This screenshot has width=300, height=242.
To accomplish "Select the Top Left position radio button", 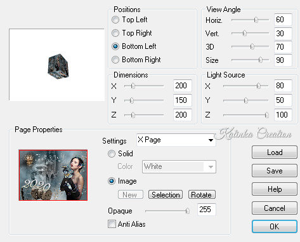I will click(x=115, y=20).
